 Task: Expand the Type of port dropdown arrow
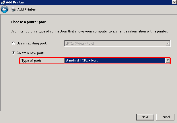click(x=168, y=60)
